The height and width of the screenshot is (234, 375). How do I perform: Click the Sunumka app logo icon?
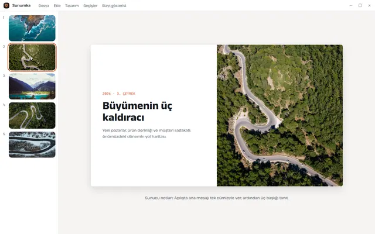tap(6, 5)
